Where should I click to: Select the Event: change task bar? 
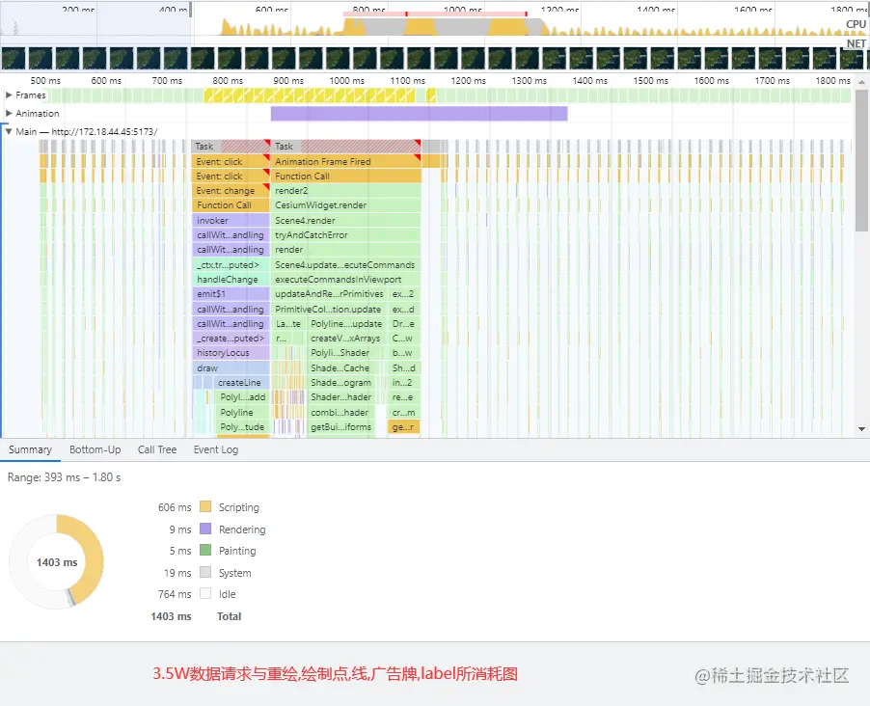point(229,190)
